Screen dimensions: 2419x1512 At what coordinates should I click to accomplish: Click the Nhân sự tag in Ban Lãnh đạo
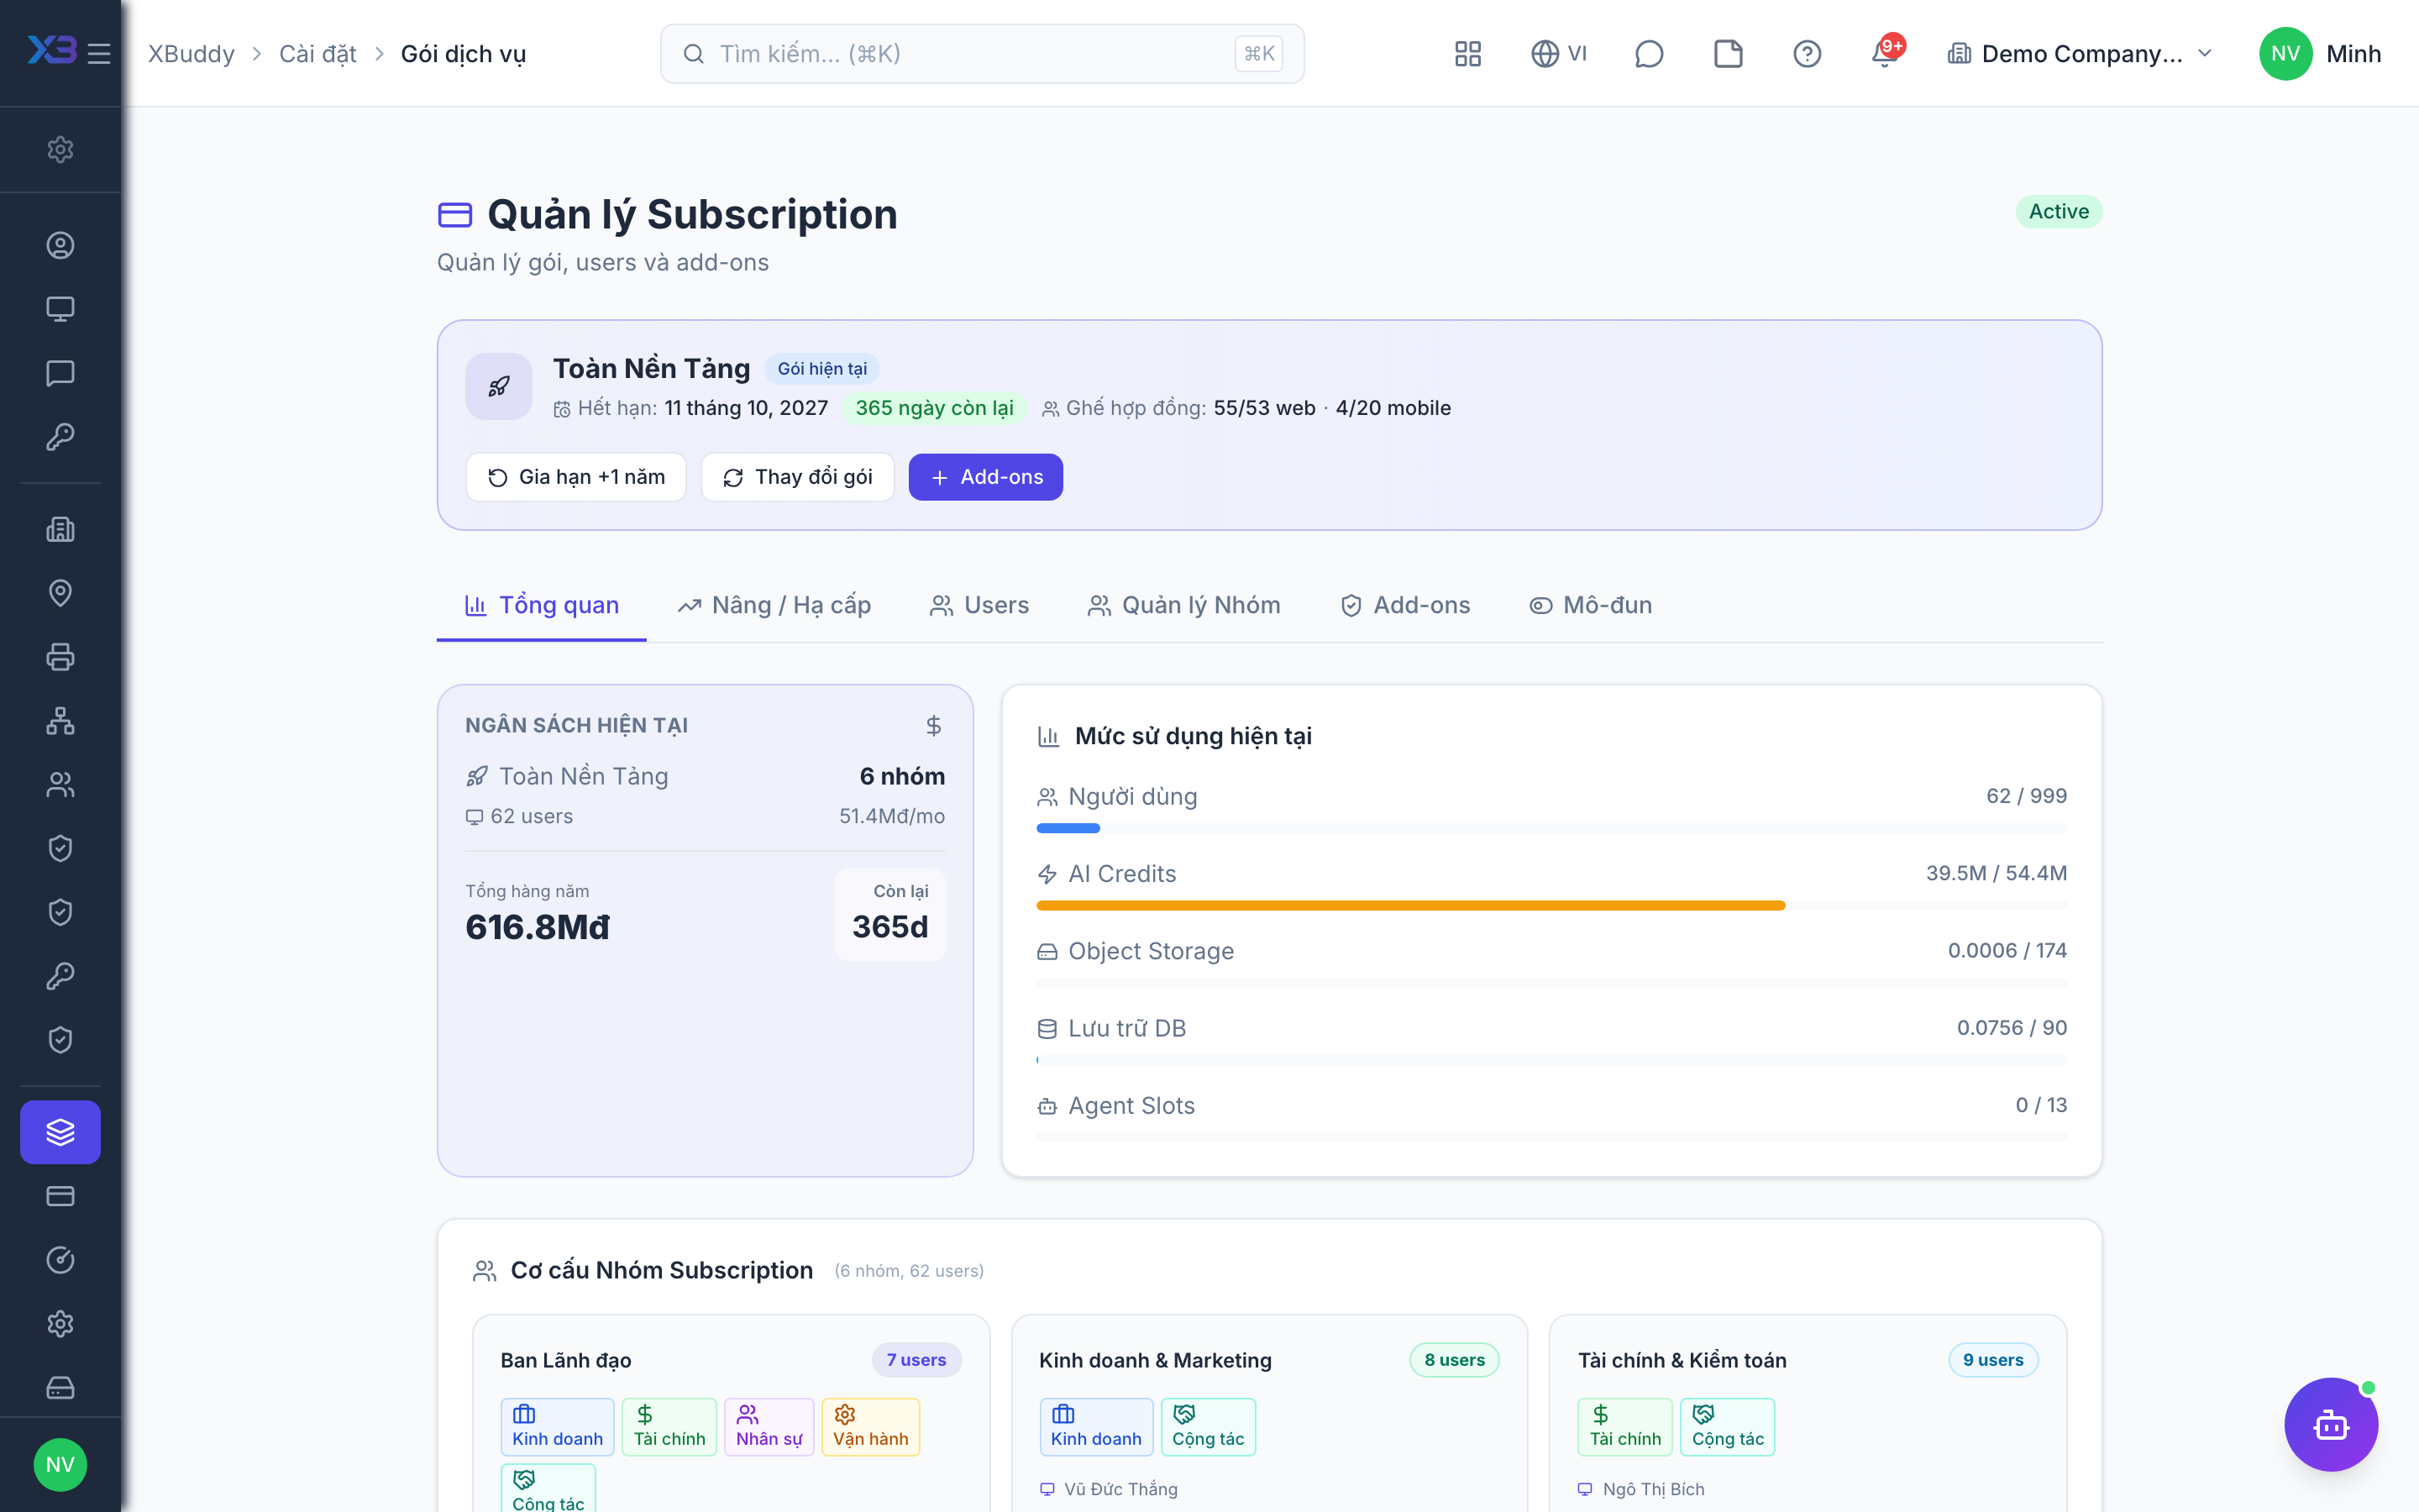[x=769, y=1427]
